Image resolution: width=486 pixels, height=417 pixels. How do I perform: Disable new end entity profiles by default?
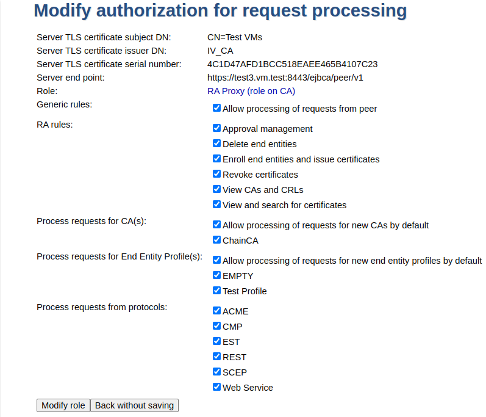click(x=216, y=260)
